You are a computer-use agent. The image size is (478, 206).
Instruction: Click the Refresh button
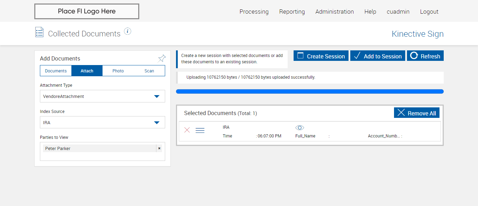click(425, 56)
